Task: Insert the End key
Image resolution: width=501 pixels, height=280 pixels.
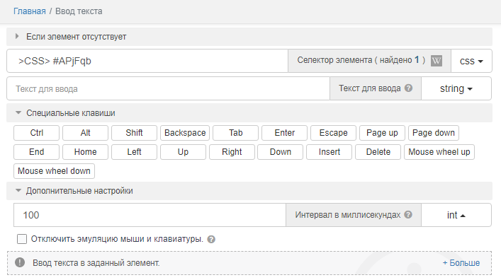Action: (x=36, y=152)
